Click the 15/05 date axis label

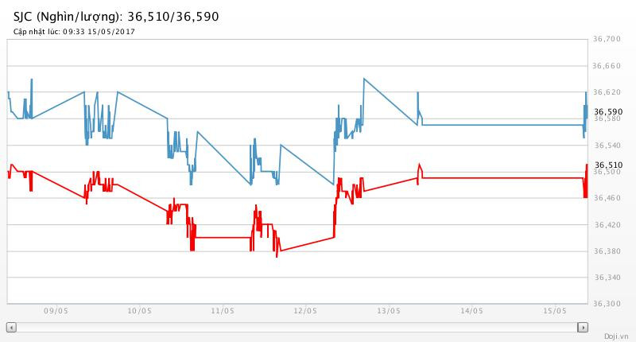554,311
